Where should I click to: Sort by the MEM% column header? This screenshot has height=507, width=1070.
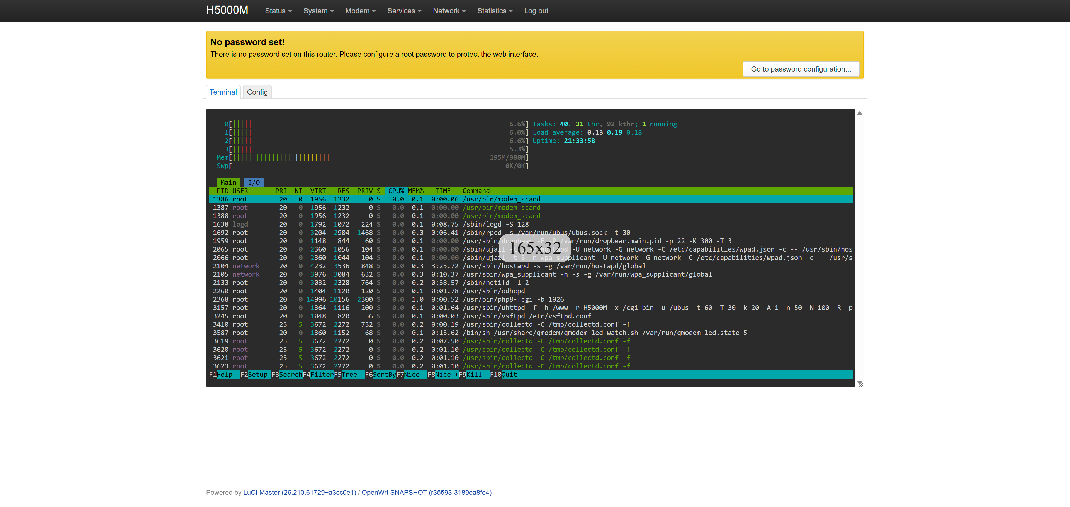415,191
